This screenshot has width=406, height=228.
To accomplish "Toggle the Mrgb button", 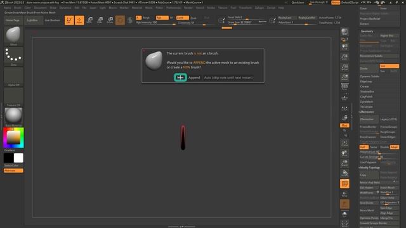I will pos(147,18).
